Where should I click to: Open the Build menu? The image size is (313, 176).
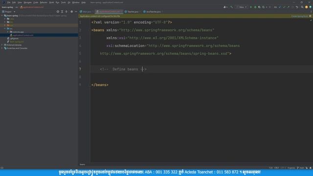click(x=51, y=2)
